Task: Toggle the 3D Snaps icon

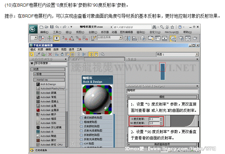Action: click(x=65, y=38)
